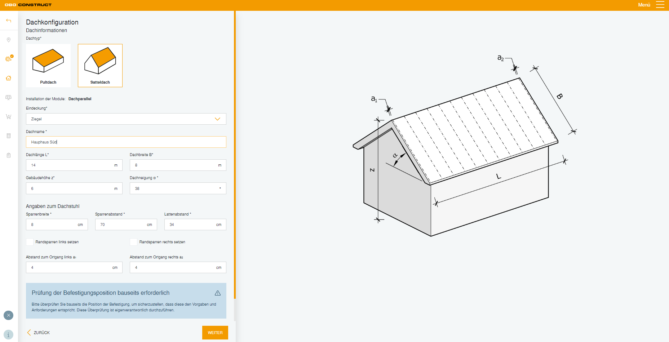
Task: Click the round info icon at bottom-left
Action: (9, 334)
